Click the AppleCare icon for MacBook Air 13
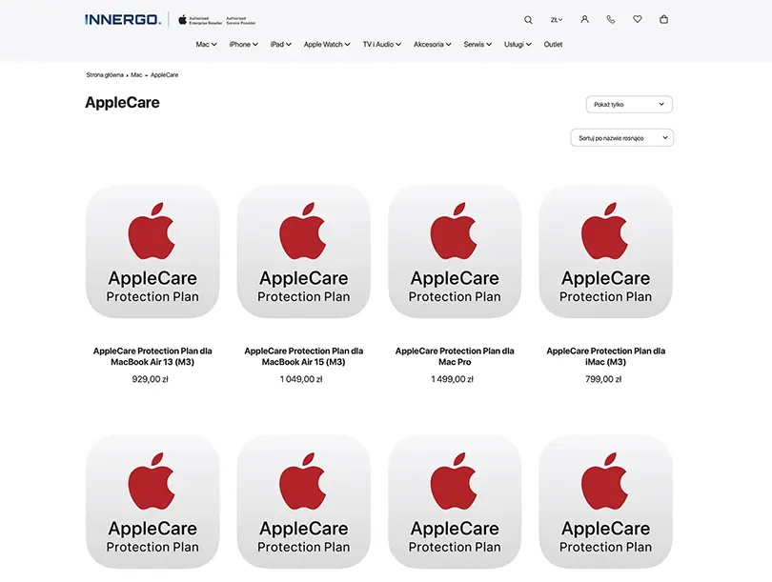This screenshot has height=582, width=772. click(x=152, y=251)
